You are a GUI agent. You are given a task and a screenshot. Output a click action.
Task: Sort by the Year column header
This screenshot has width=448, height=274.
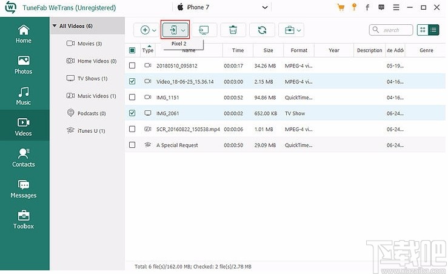pyautogui.click(x=333, y=50)
